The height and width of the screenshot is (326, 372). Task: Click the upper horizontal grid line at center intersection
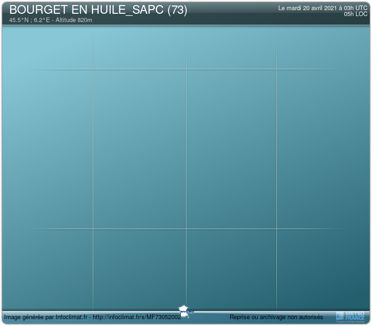[x=186, y=69]
